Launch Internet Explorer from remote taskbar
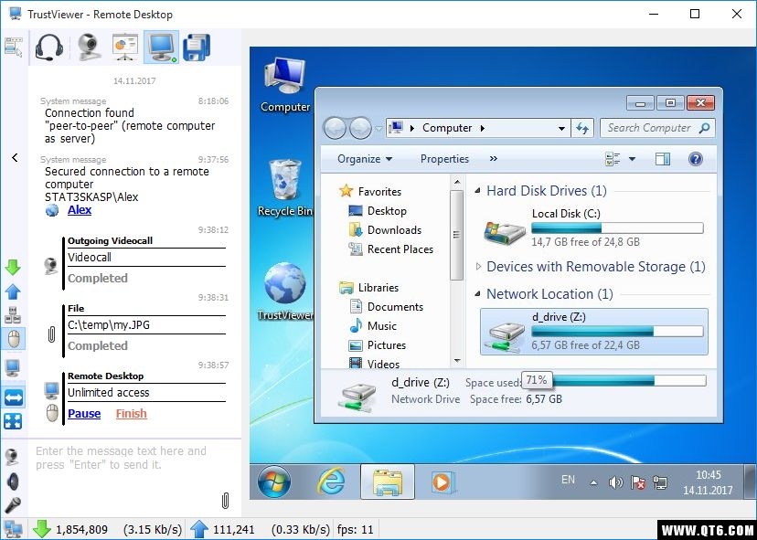757x540 pixels. pyautogui.click(x=331, y=482)
